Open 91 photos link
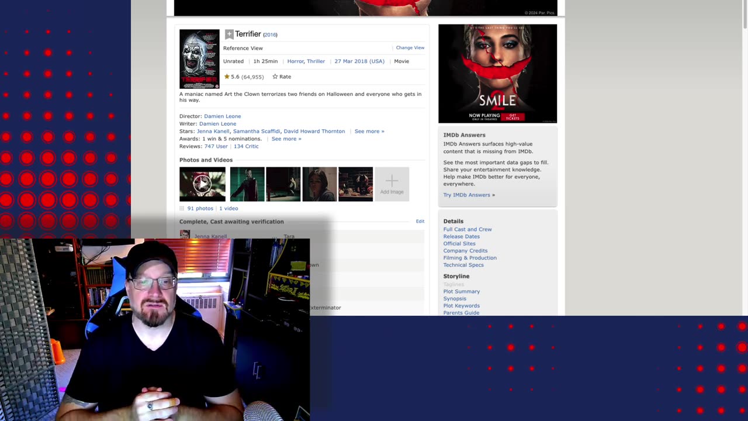Screen dimensions: 748x421 coord(200,209)
